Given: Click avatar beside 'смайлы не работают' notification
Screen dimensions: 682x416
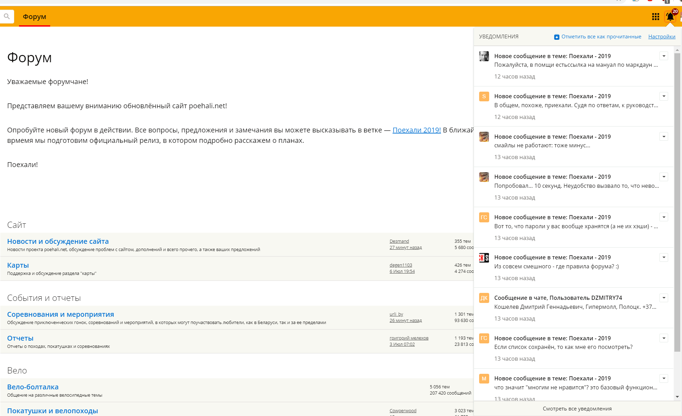Looking at the screenshot, I should (x=484, y=137).
